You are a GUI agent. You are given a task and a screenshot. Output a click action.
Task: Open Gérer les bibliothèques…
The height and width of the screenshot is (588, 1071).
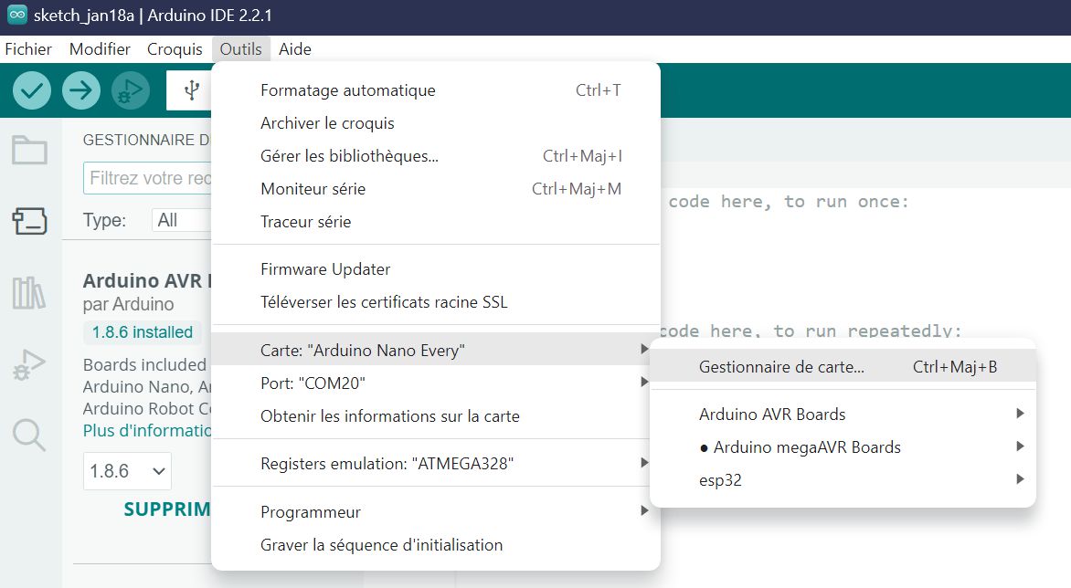click(436, 156)
